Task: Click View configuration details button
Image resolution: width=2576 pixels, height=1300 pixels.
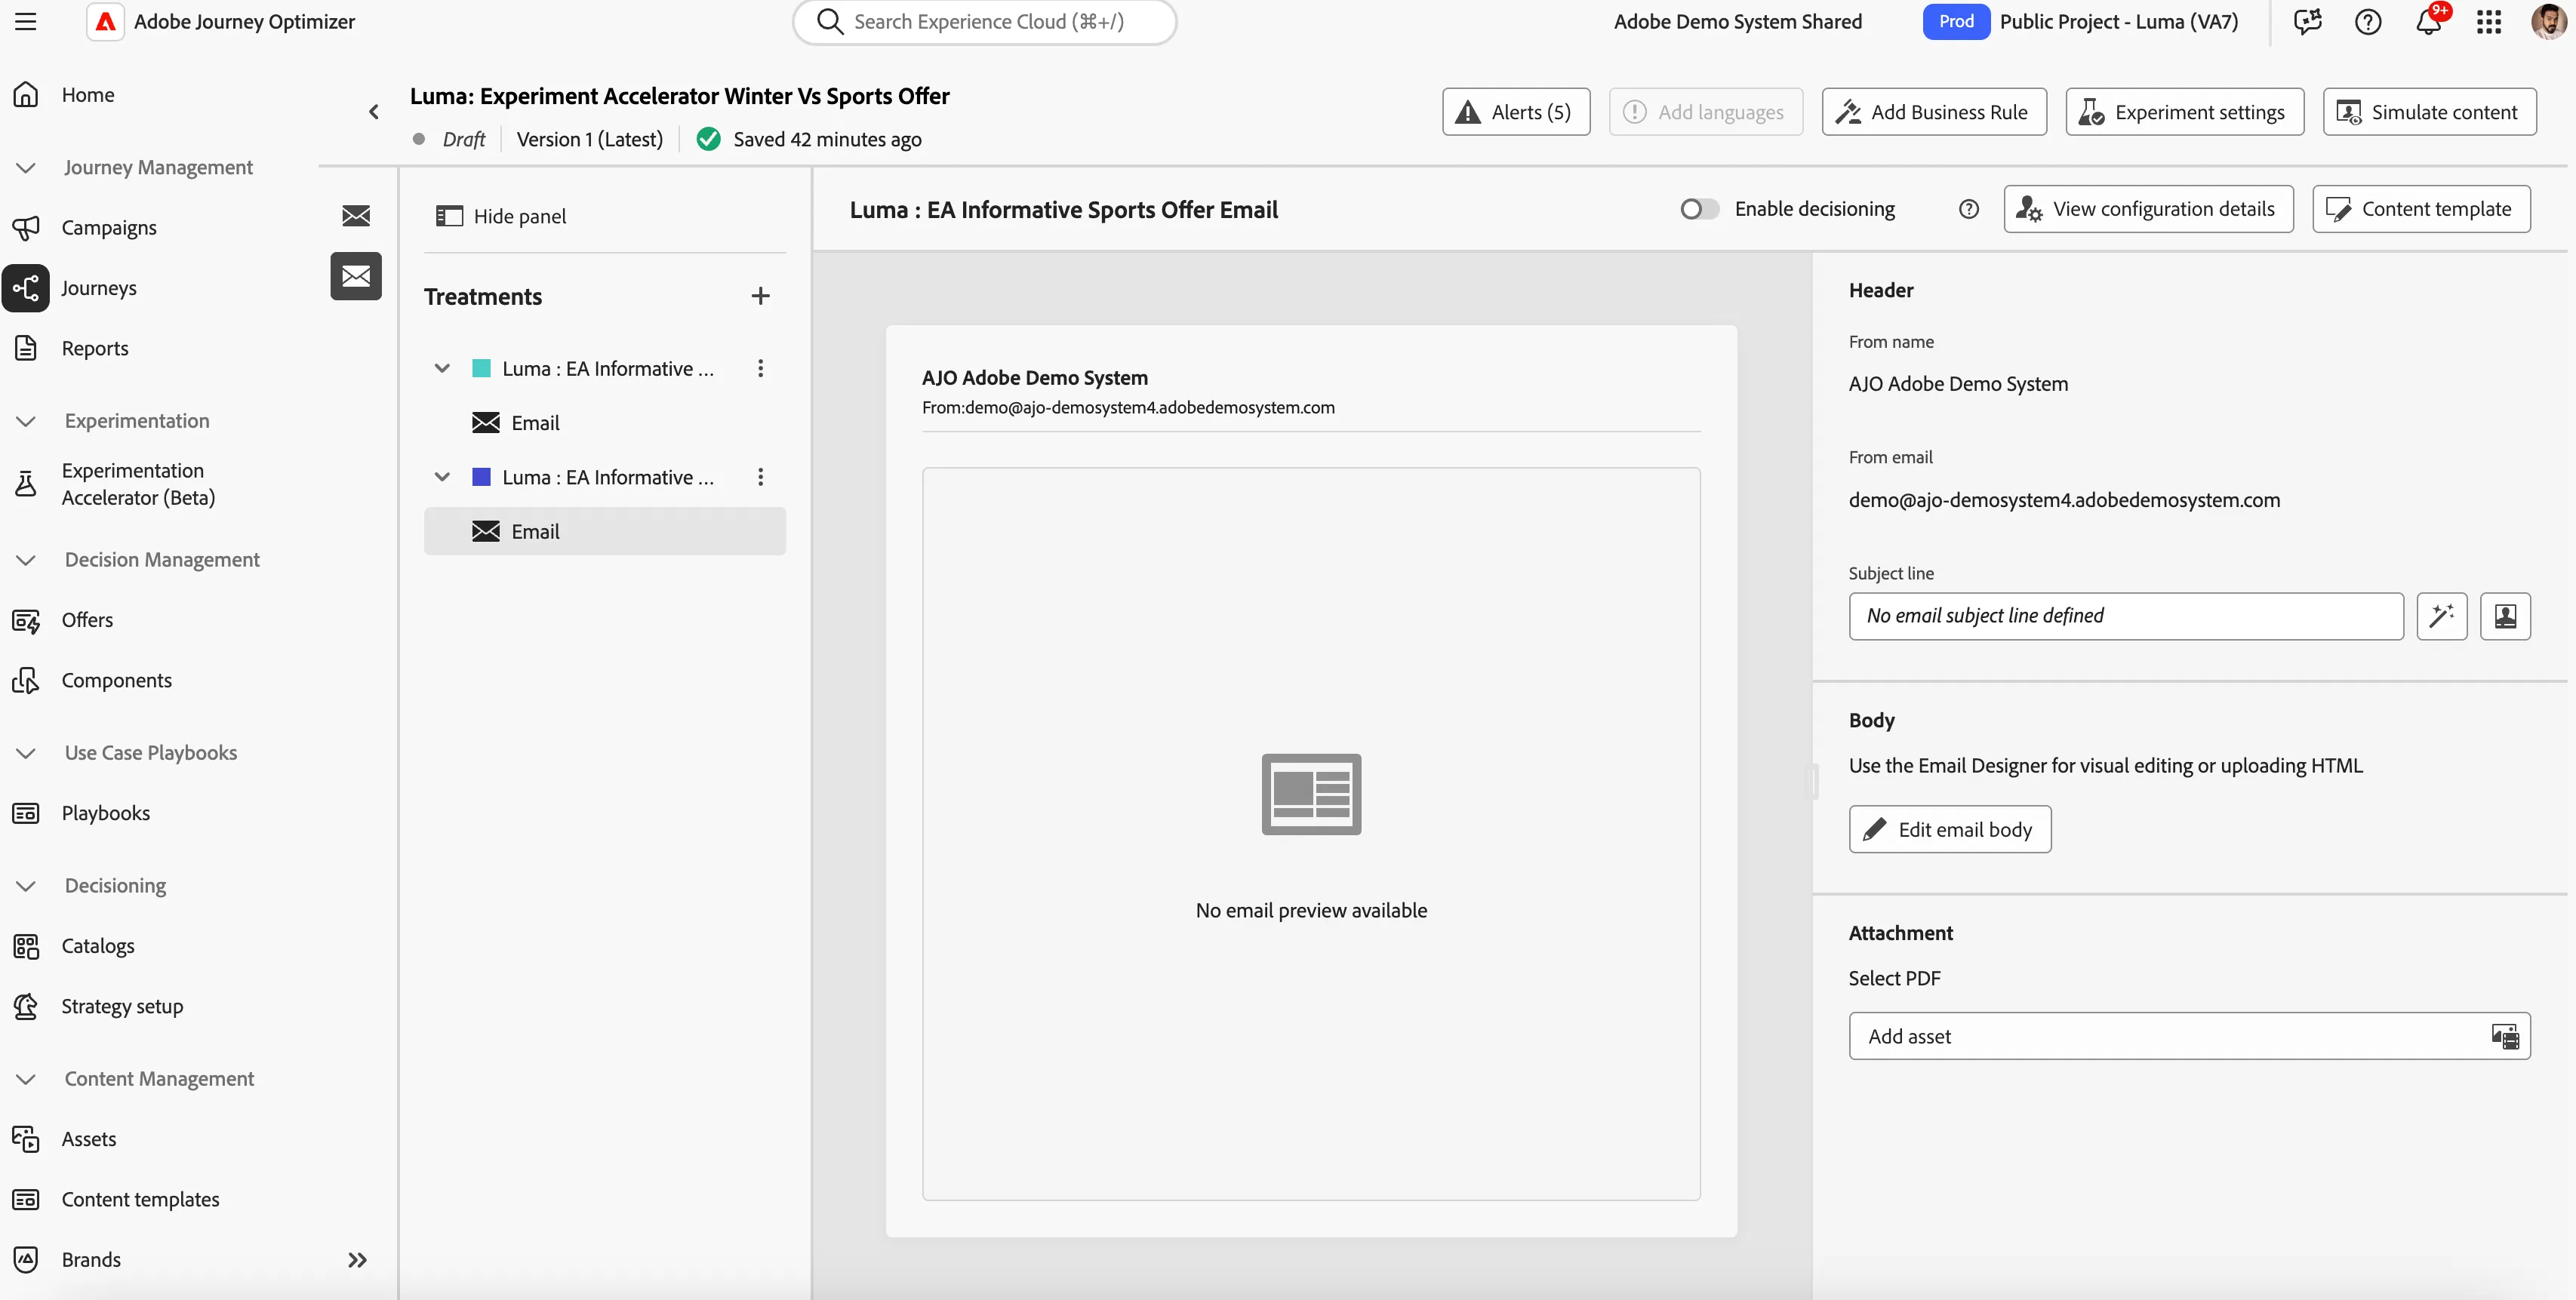Action: click(2148, 209)
